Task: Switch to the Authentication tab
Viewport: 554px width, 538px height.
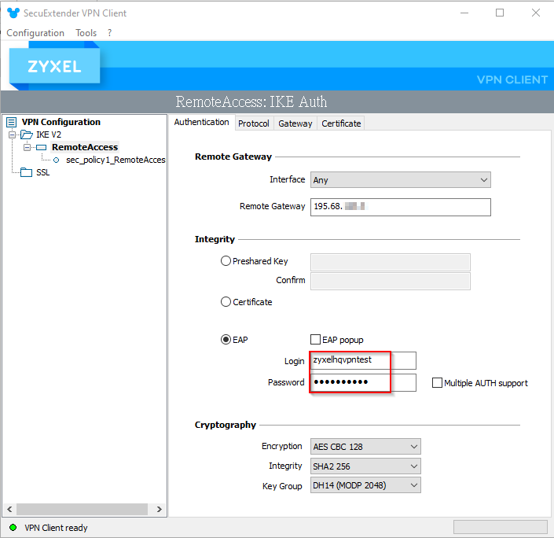Action: pyautogui.click(x=202, y=123)
